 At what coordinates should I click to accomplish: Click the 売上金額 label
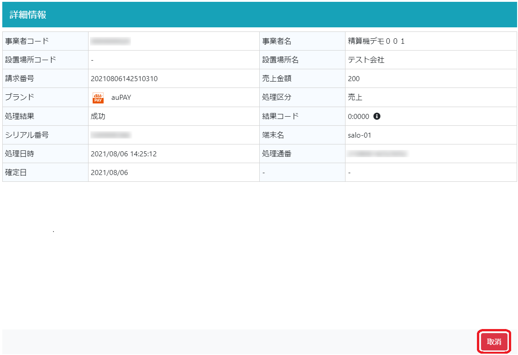tap(277, 78)
